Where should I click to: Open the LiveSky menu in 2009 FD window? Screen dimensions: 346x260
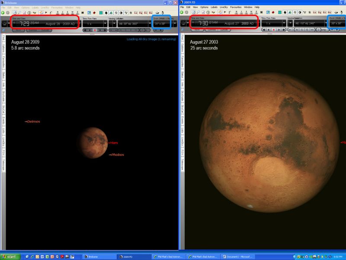224,7
